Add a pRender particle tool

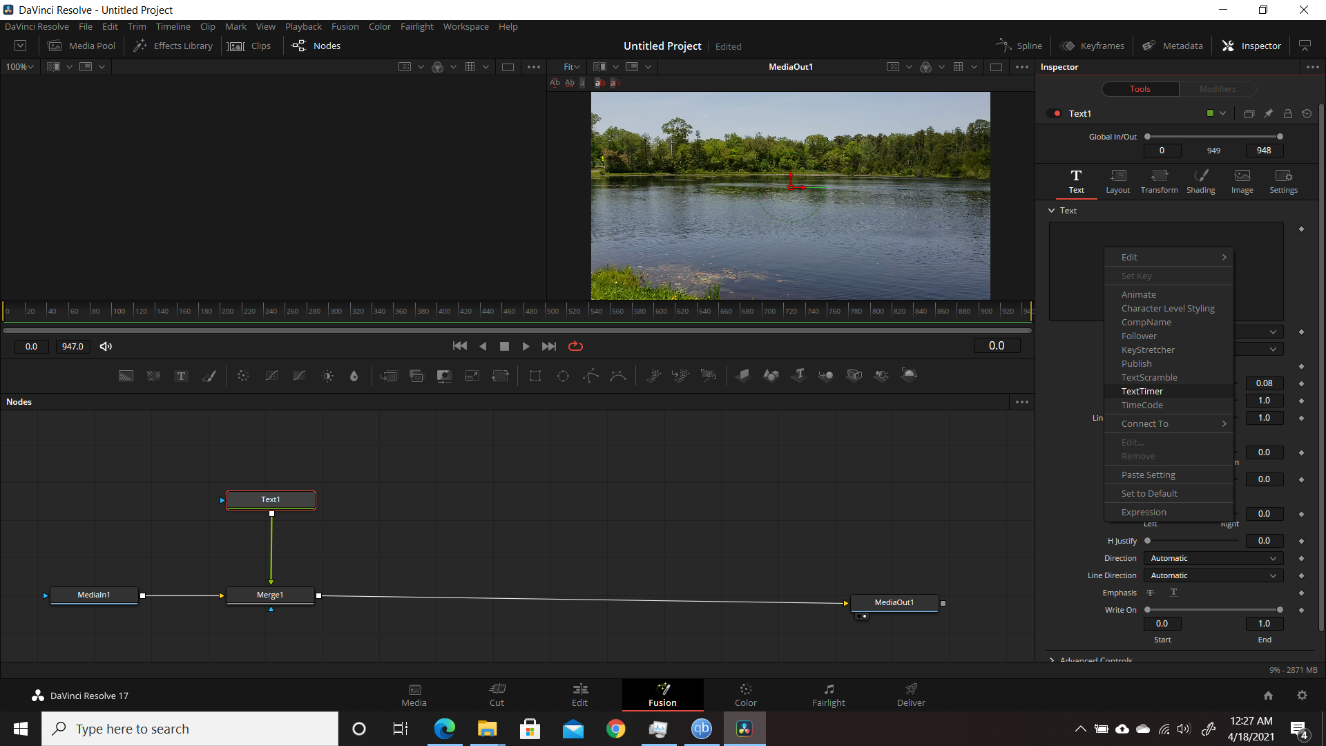(x=709, y=376)
